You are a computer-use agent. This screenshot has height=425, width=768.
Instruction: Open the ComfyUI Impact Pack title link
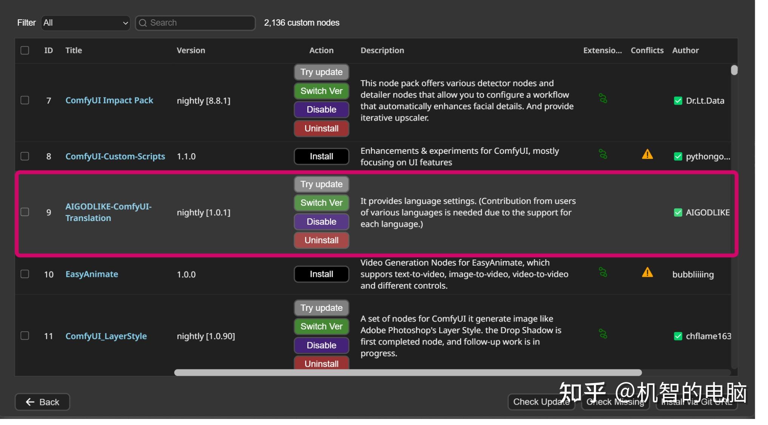point(109,100)
